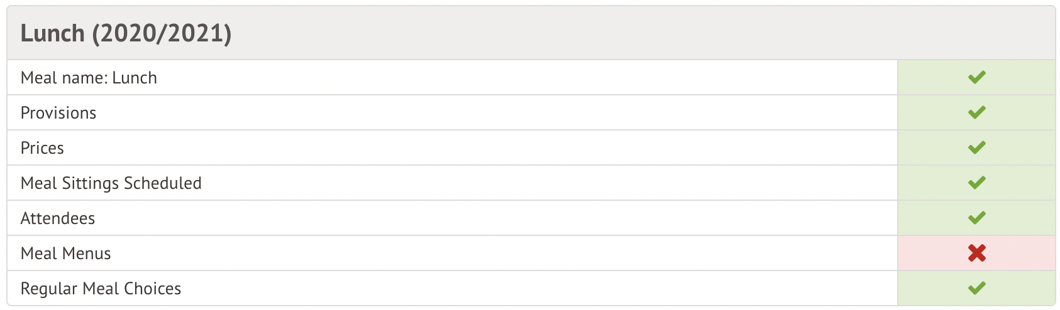Open the Meal Menus row label
Image resolution: width=1060 pixels, height=310 pixels.
(66, 254)
